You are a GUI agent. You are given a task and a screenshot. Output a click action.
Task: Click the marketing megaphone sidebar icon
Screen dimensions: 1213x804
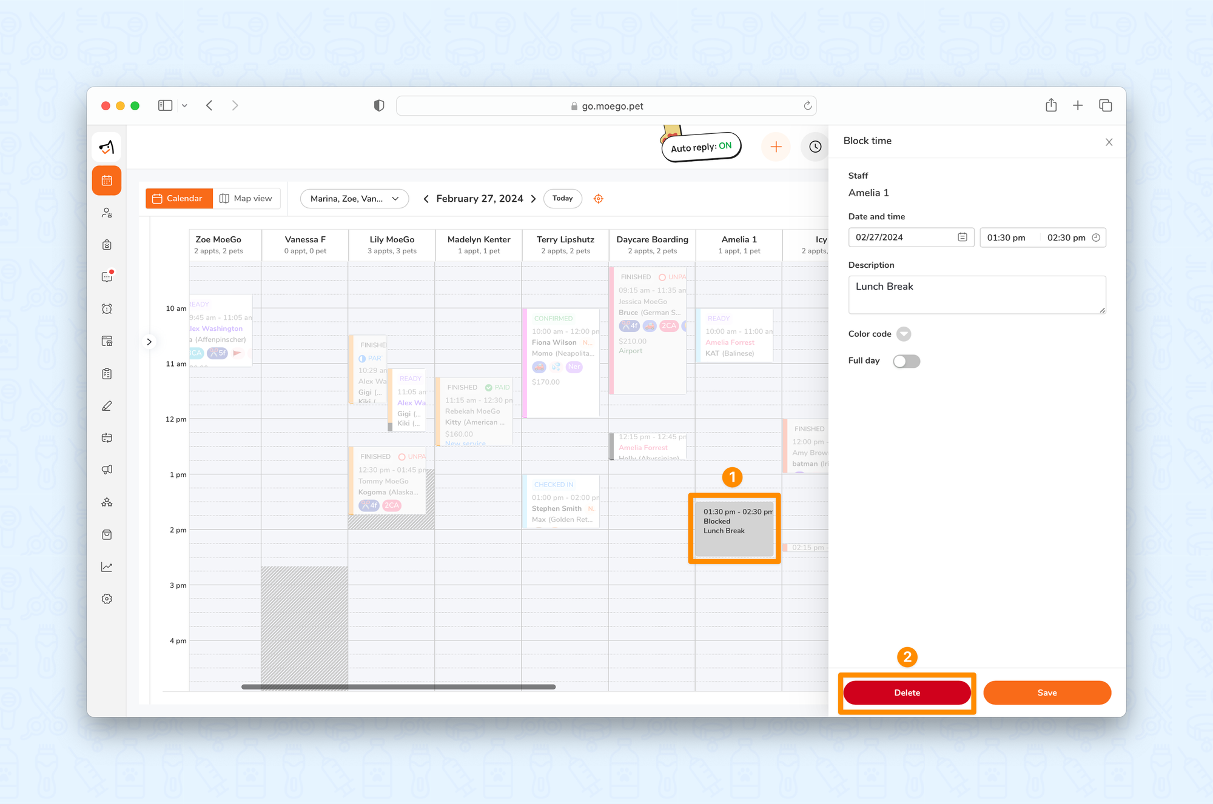pos(107,470)
